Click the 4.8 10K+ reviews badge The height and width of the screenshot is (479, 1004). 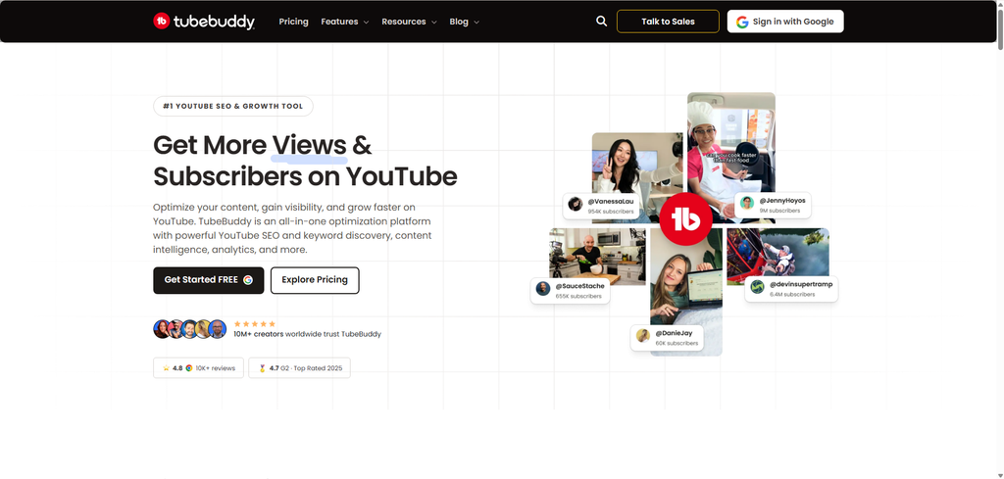click(198, 368)
